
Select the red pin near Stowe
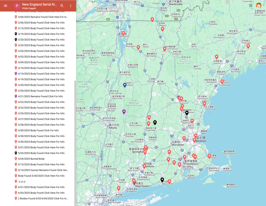(x=138, y=47)
